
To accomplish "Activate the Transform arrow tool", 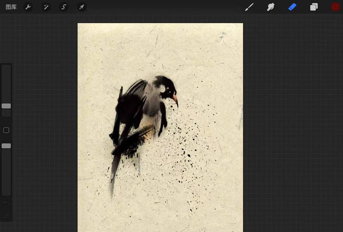I will (81, 7).
